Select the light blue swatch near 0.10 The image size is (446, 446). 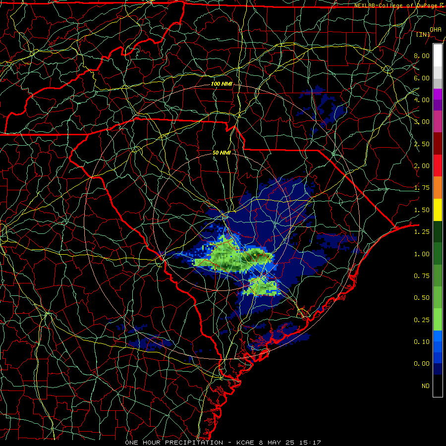point(438,336)
